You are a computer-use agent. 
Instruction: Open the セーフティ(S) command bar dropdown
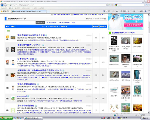click(132, 11)
